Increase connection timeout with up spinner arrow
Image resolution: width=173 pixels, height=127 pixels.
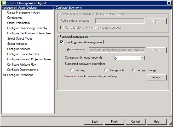click(143, 57)
